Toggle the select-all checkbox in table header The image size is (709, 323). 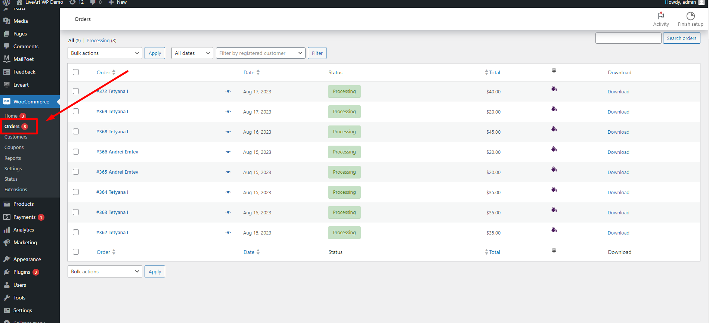click(x=76, y=72)
